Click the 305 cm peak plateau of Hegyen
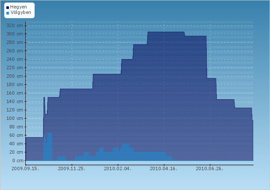This screenshot has height=190, width=270. [x=166, y=32]
